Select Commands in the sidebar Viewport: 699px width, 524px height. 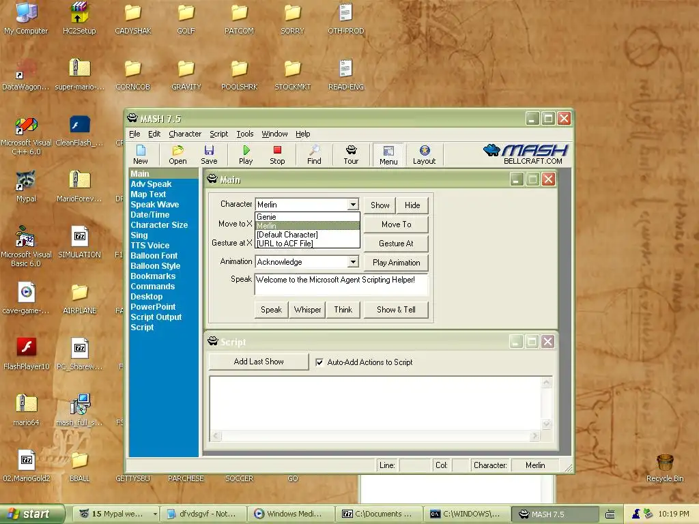(x=152, y=287)
